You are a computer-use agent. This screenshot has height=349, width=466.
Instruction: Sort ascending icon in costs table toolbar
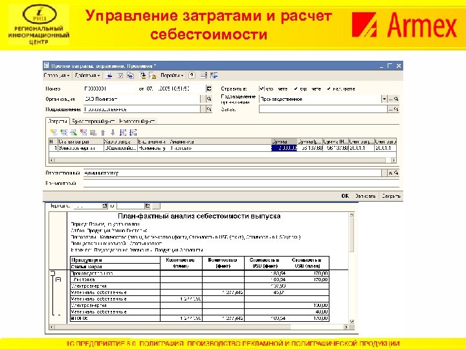[123, 132]
